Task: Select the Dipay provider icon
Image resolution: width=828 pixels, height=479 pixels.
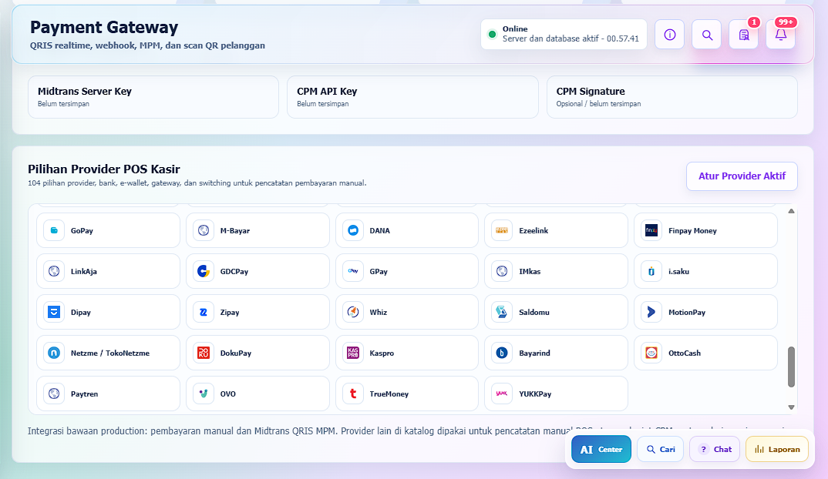Action: (x=54, y=313)
